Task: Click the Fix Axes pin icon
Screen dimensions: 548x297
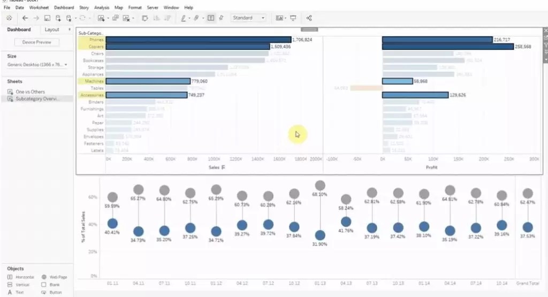Action: [221, 18]
